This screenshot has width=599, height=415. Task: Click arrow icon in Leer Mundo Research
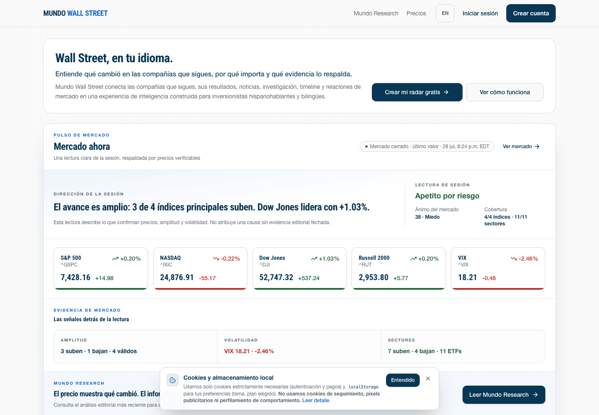click(535, 395)
